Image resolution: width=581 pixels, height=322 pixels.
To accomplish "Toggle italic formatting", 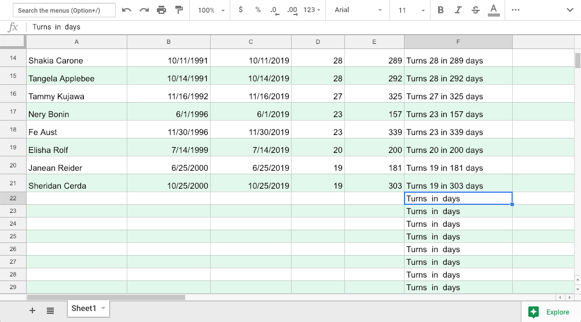I will [458, 10].
